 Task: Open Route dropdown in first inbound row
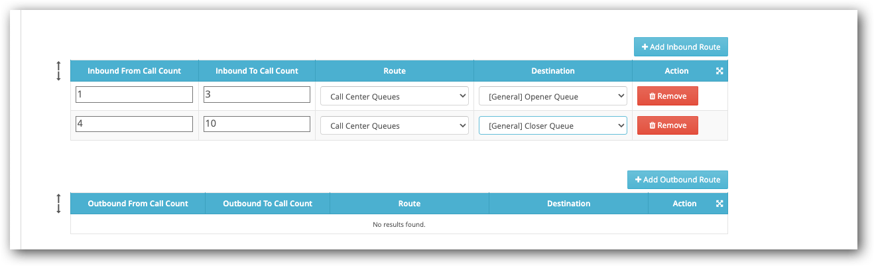[x=395, y=96]
